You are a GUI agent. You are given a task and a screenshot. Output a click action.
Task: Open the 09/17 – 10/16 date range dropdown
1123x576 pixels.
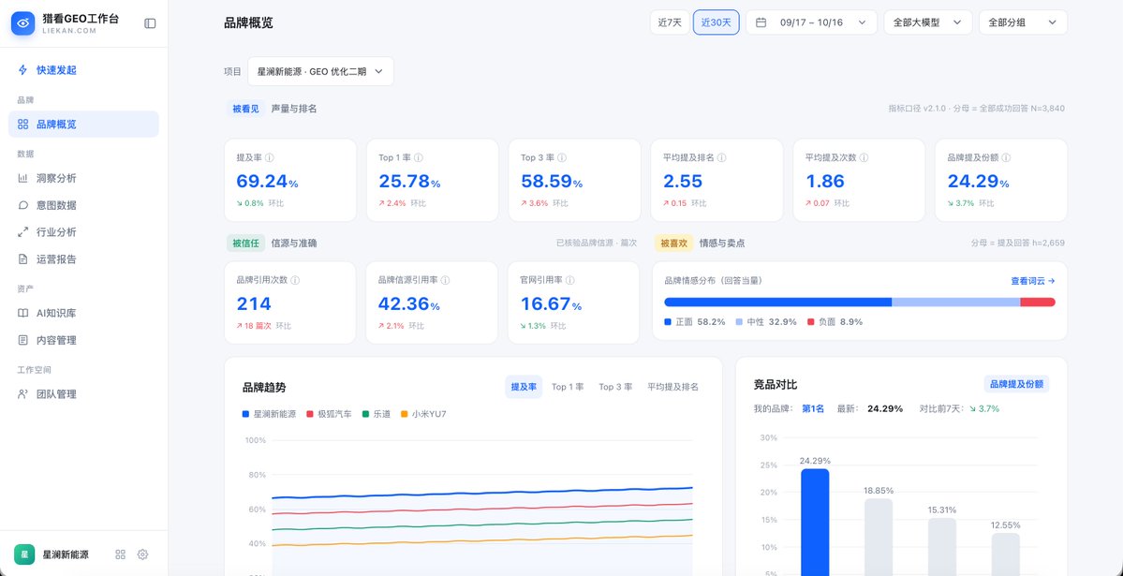tap(811, 22)
